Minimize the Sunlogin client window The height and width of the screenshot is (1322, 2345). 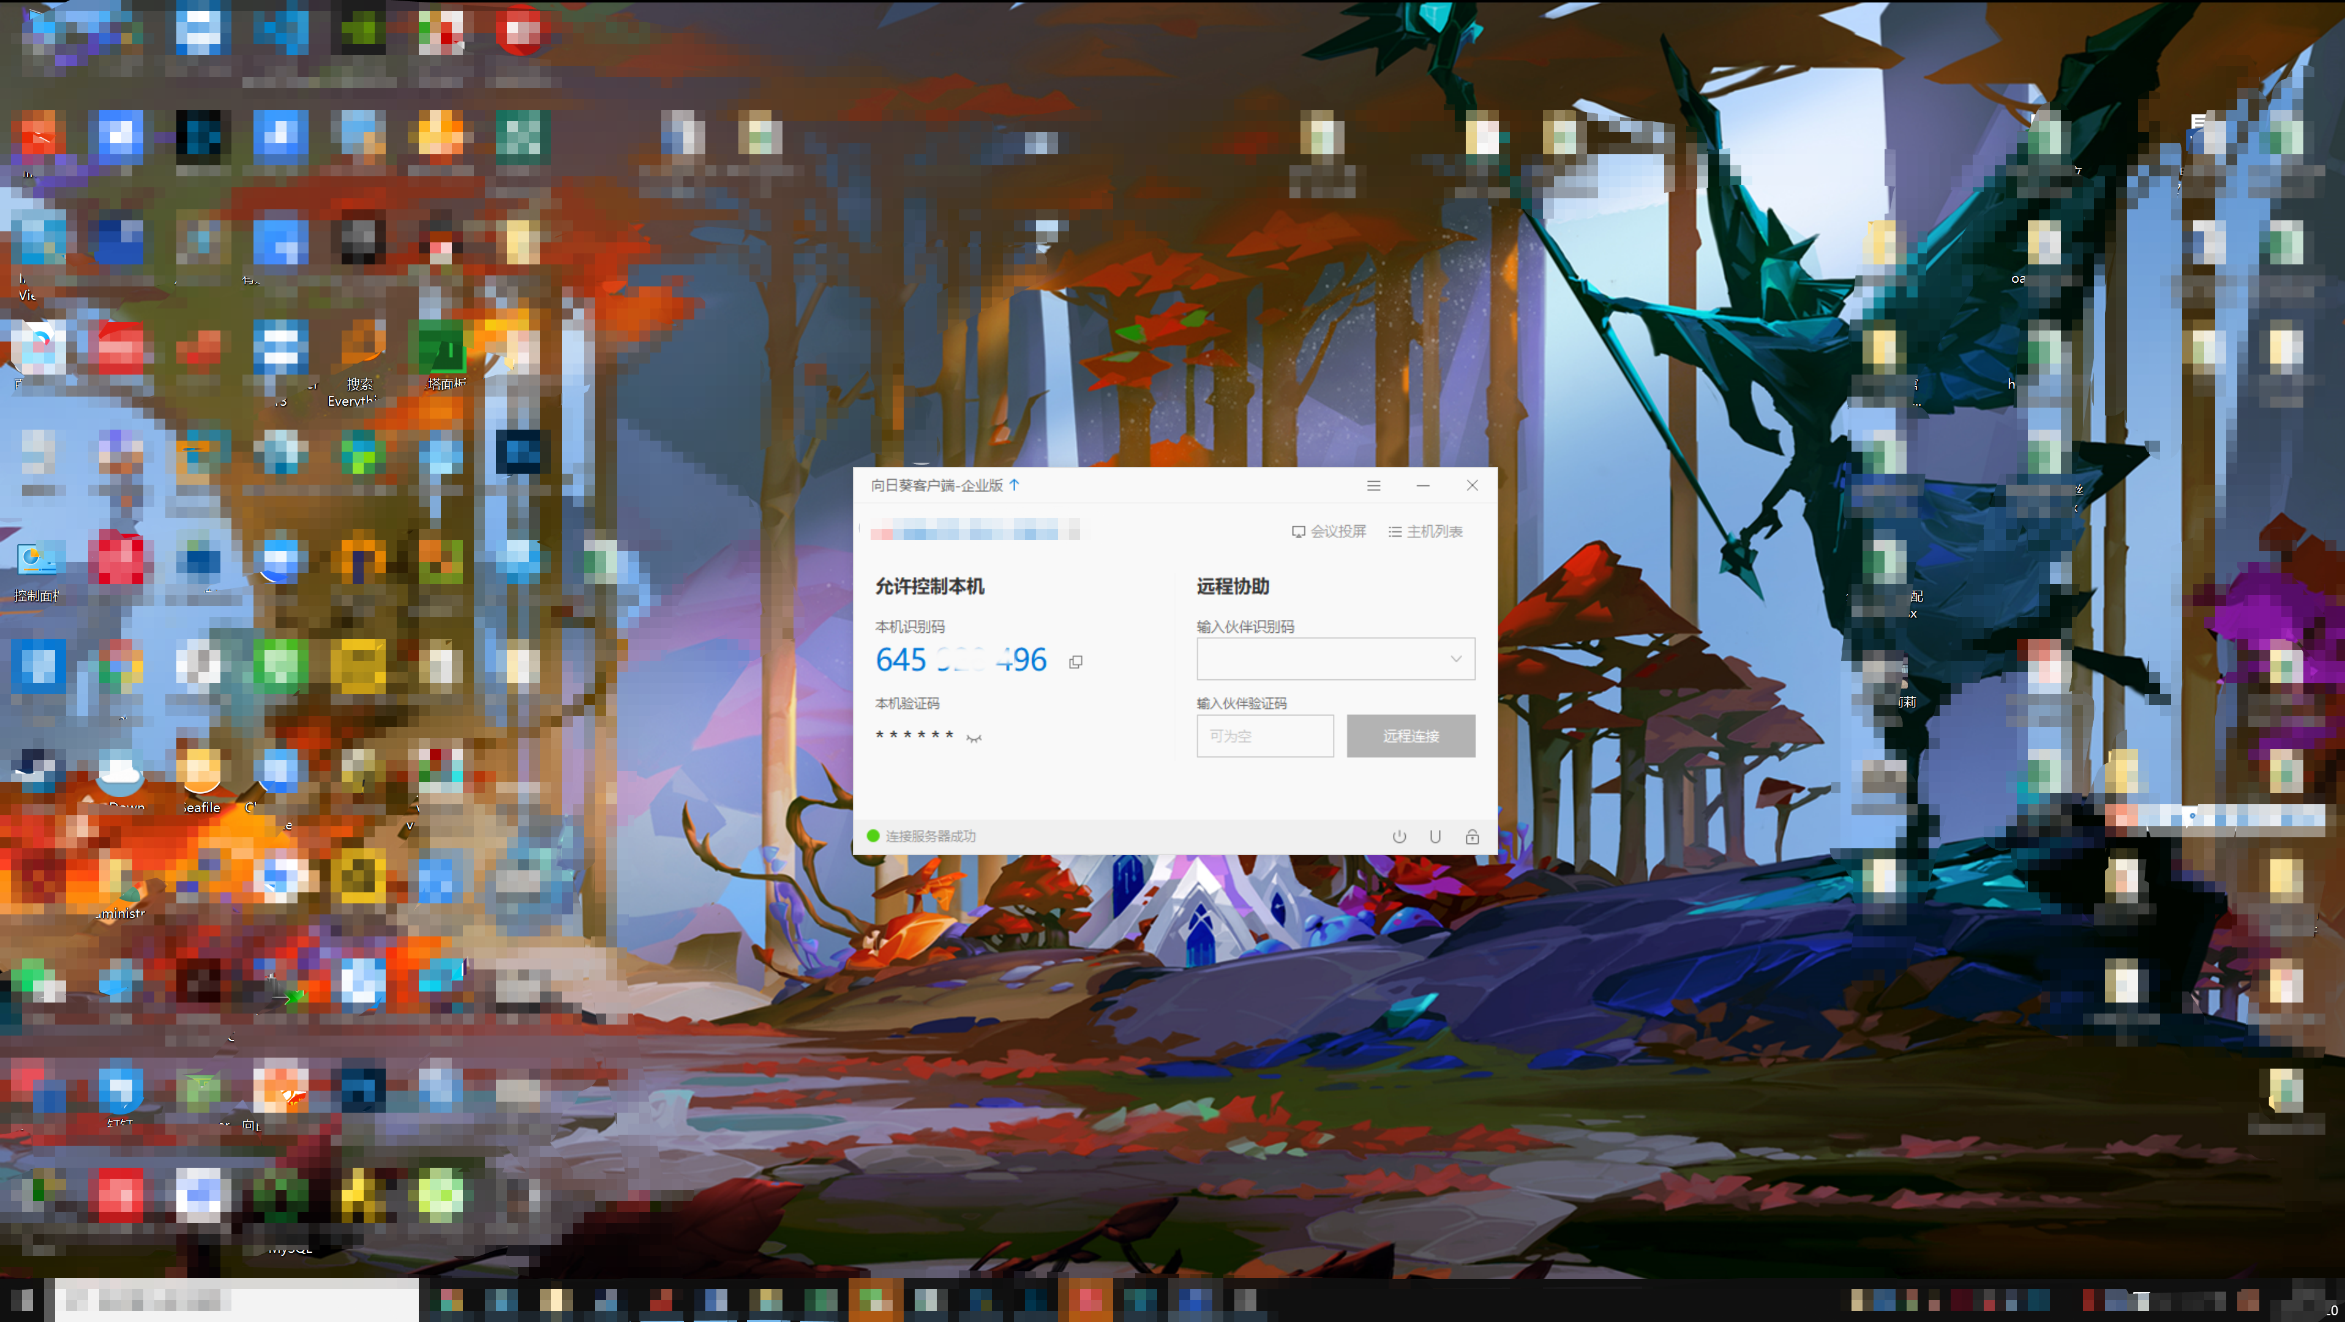point(1423,486)
